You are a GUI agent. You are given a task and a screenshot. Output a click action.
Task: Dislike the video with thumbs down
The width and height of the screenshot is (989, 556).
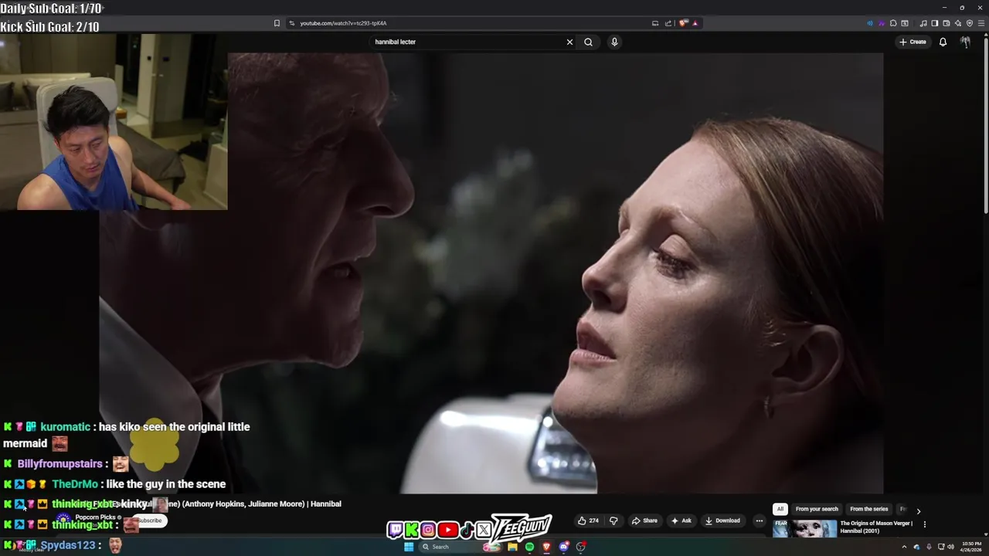pyautogui.click(x=613, y=520)
